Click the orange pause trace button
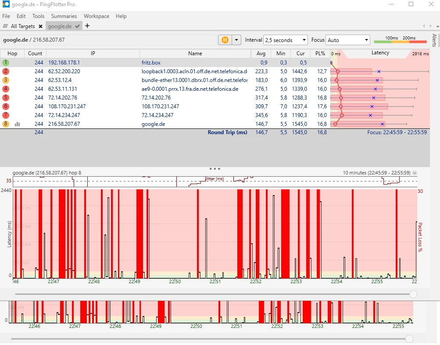 [225, 40]
